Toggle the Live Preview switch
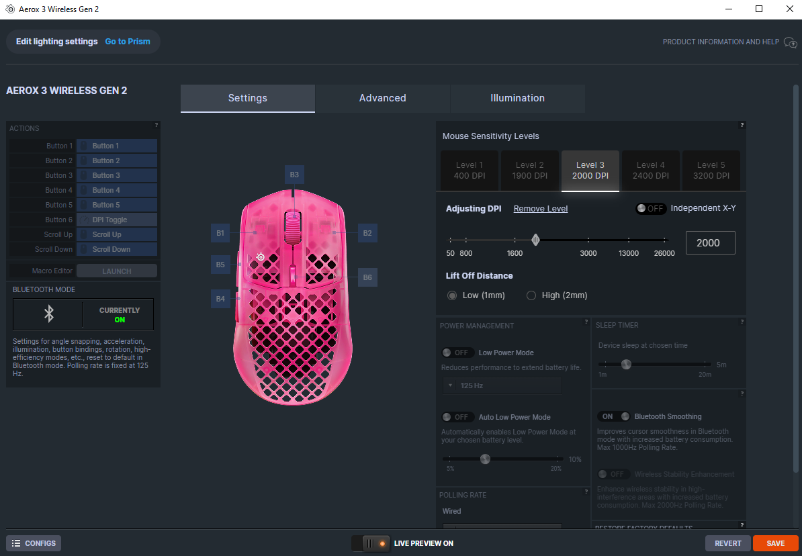The height and width of the screenshot is (556, 802). coord(371,543)
